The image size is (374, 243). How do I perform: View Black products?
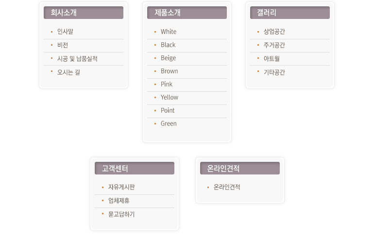[x=168, y=45]
